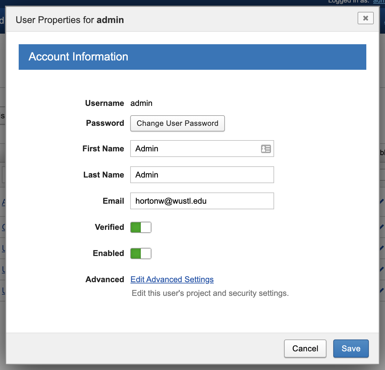Click the topmost pencil edit icon behind the dialog
Viewport: 385px width, 370px height.
[x=382, y=202]
